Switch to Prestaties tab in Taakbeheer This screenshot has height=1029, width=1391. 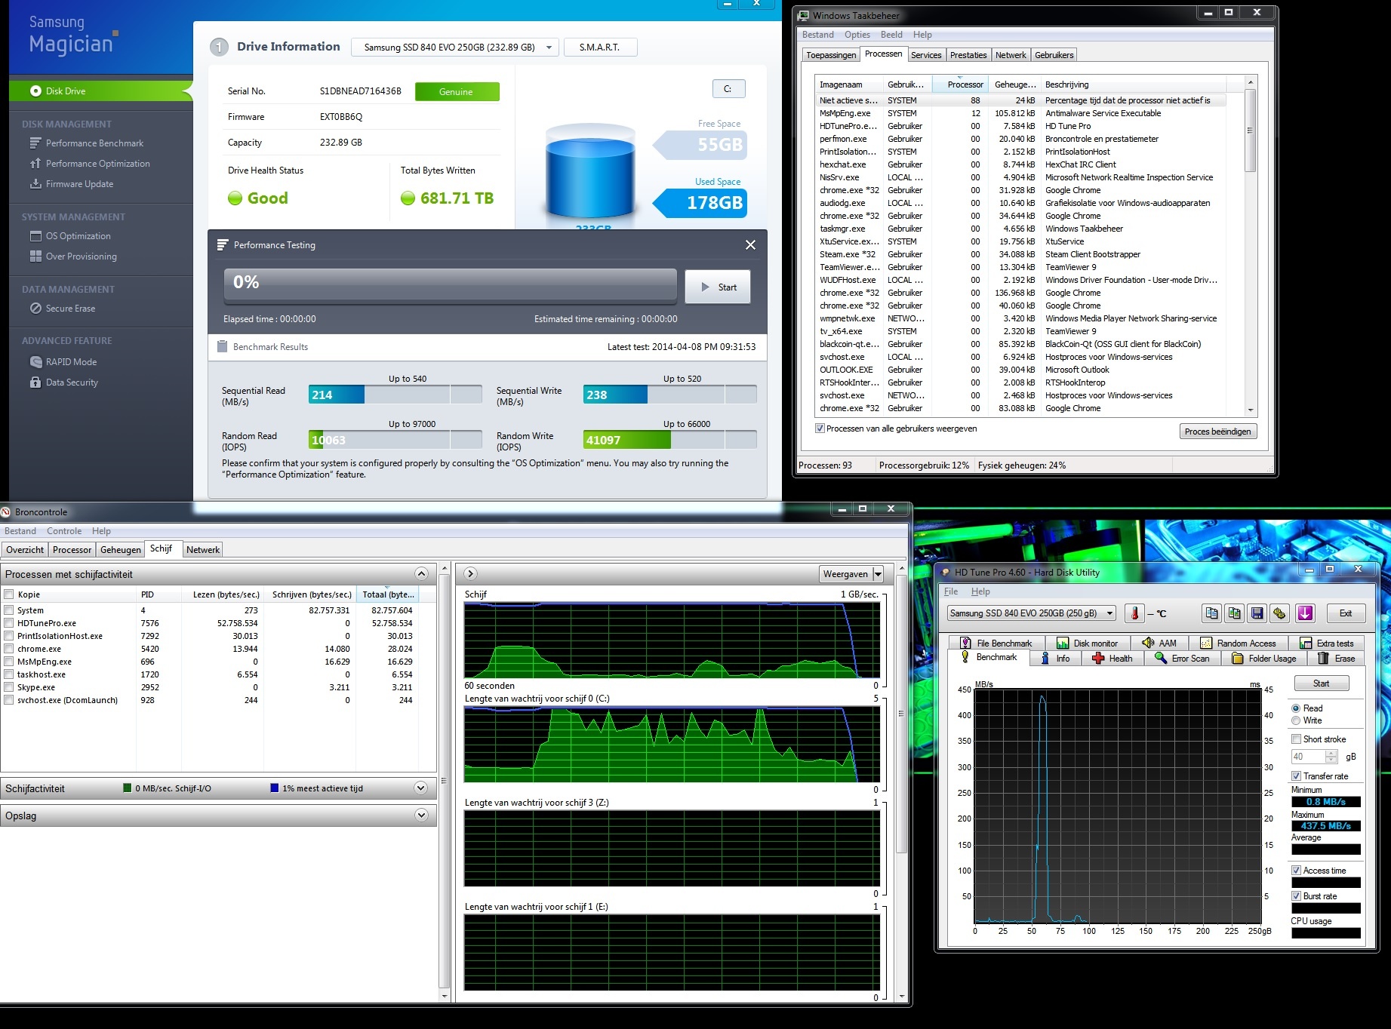(968, 55)
